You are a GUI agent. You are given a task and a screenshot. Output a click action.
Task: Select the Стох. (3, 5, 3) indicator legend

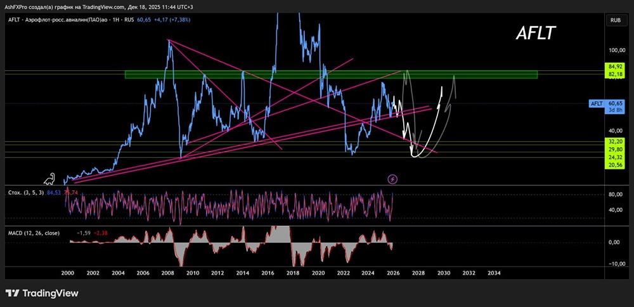pos(27,193)
